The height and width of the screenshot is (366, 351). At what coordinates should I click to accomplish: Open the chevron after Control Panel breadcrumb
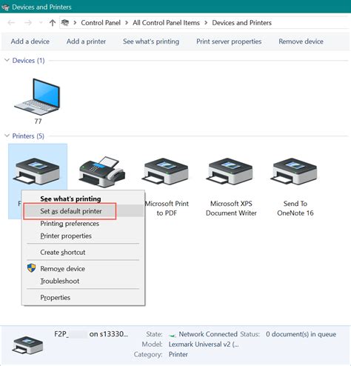click(x=127, y=23)
